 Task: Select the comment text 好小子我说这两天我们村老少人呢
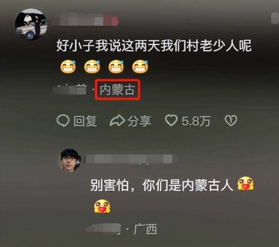154,46
